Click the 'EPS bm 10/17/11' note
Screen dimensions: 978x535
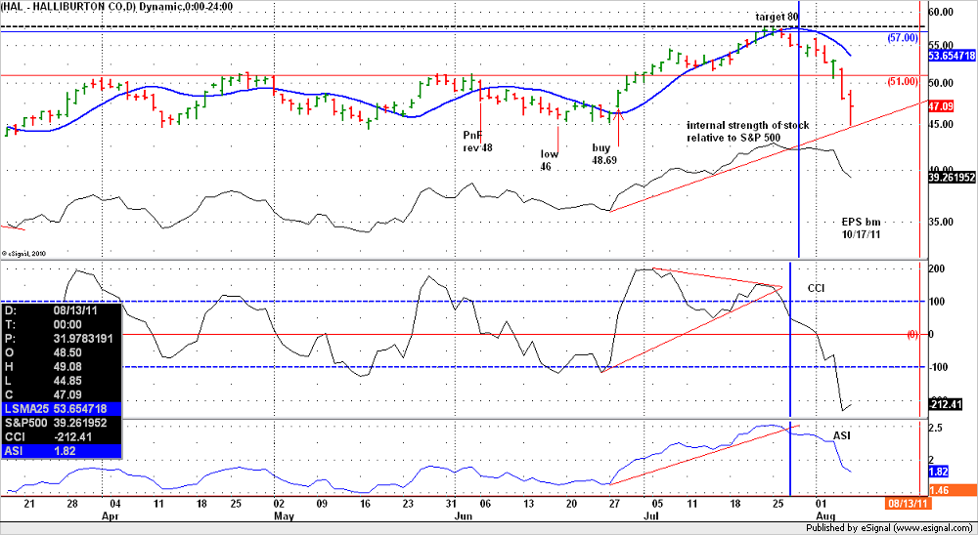[x=861, y=226]
